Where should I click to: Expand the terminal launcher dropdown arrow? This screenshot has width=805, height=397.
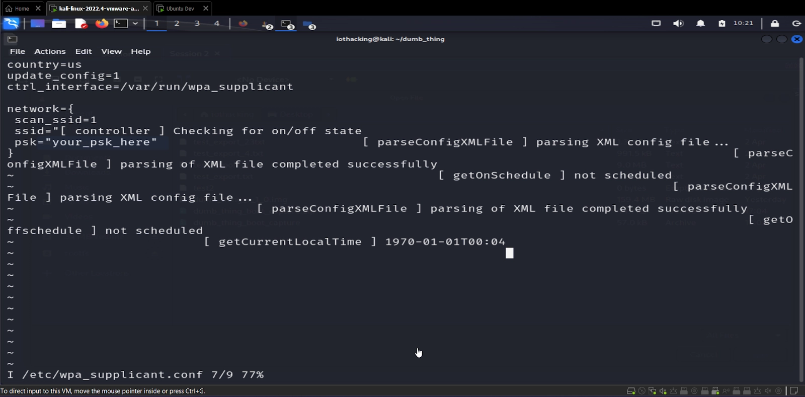[135, 23]
